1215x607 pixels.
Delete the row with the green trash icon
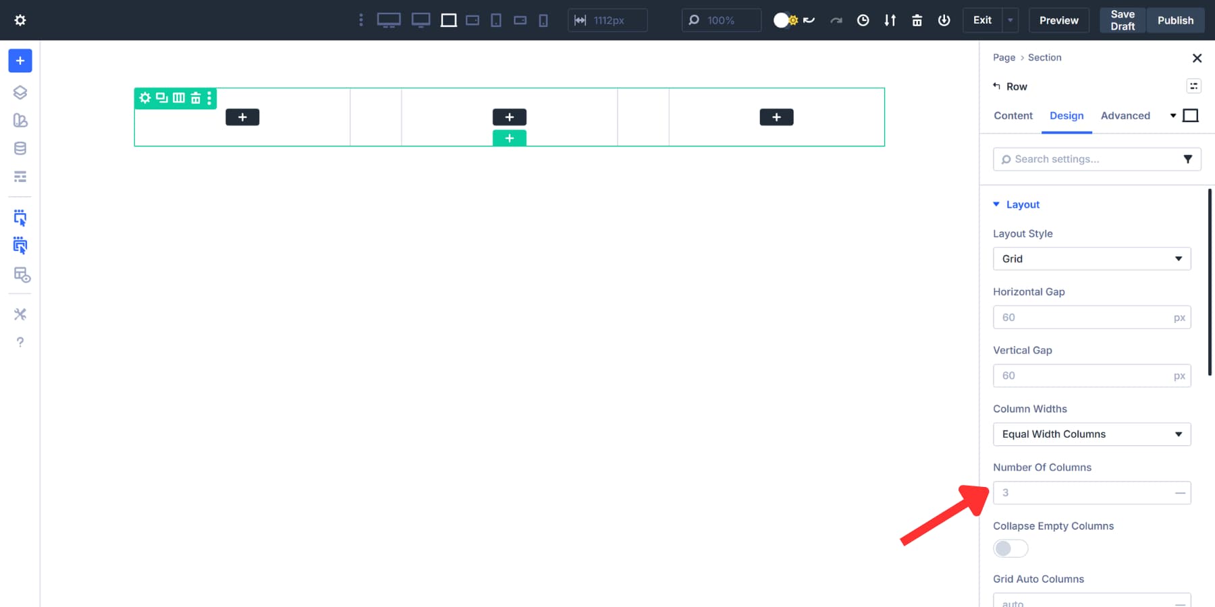[194, 98]
